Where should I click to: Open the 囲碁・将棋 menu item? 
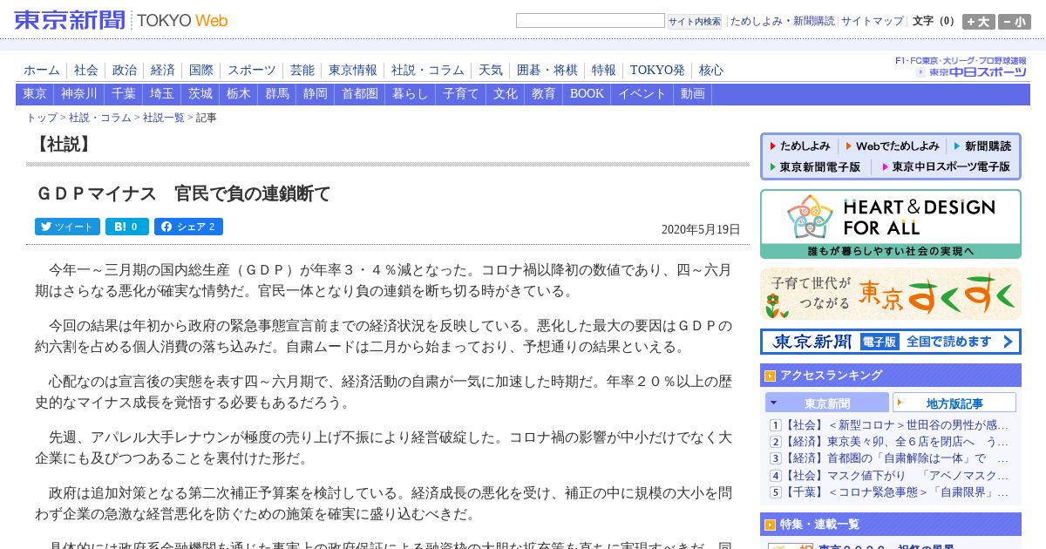547,71
